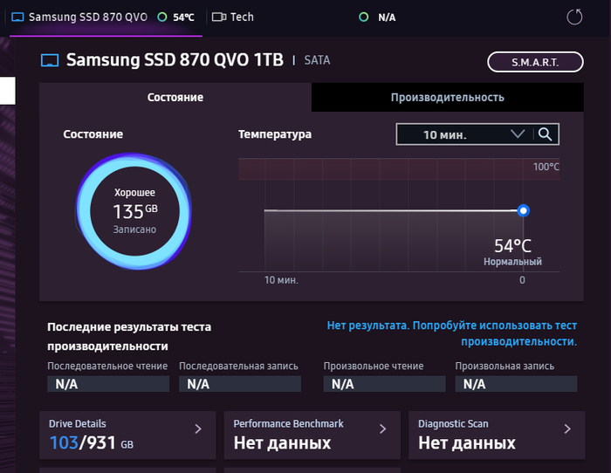Click the large drive icon beside the title
Screen dimensions: 611x473
click(x=50, y=60)
